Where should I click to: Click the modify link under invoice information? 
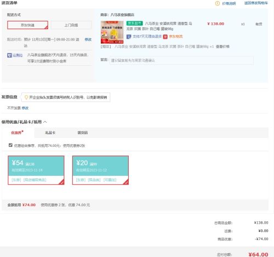25,108
